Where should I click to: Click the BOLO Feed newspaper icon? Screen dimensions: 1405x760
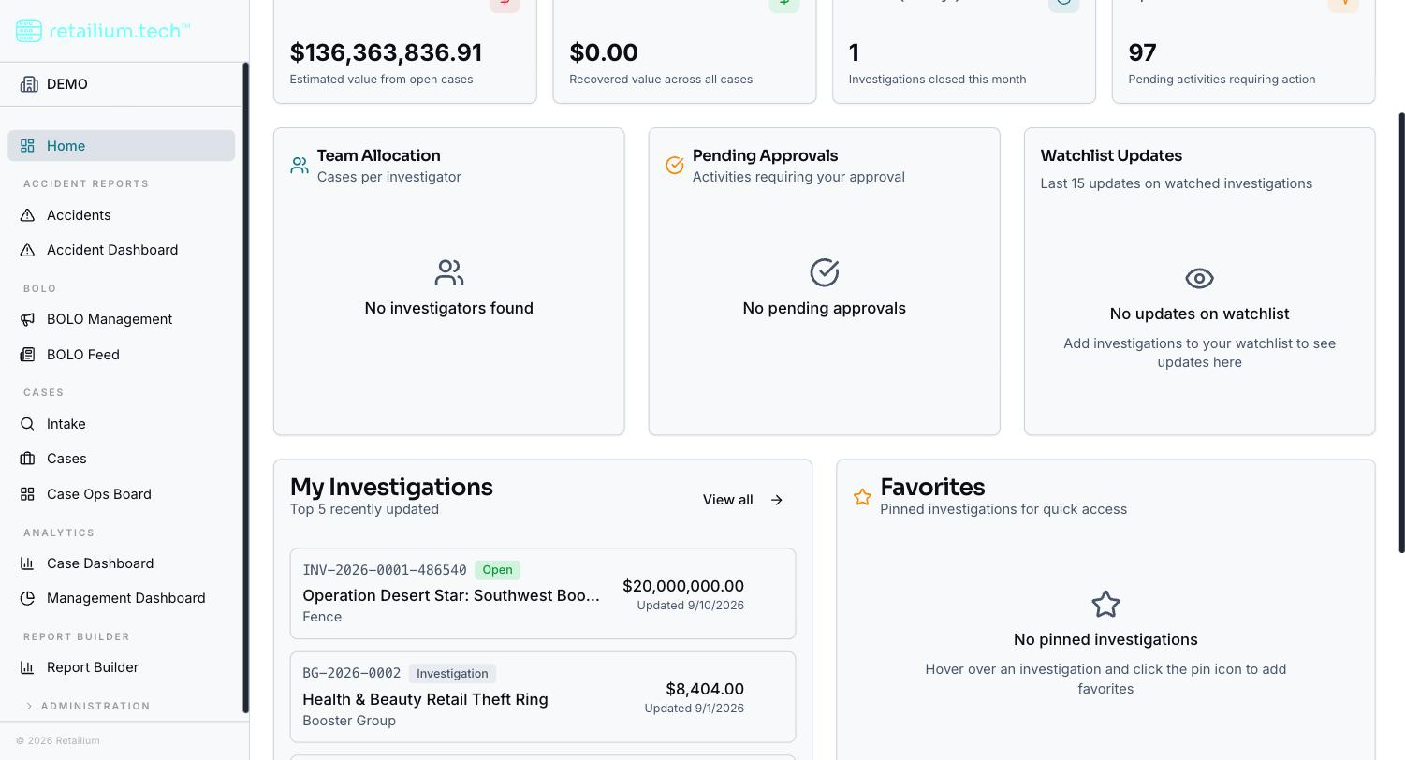click(x=27, y=355)
